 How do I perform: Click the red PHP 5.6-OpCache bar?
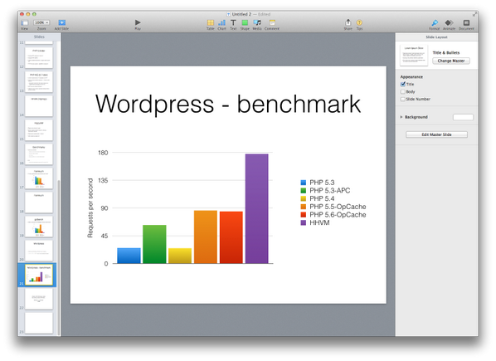point(231,237)
